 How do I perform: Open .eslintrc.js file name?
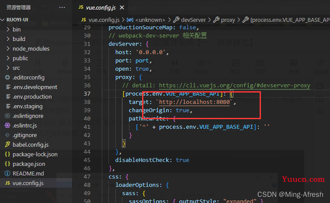(x=24, y=126)
